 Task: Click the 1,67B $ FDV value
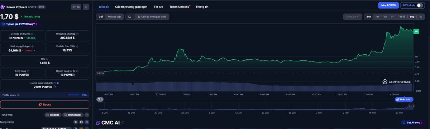(45, 63)
